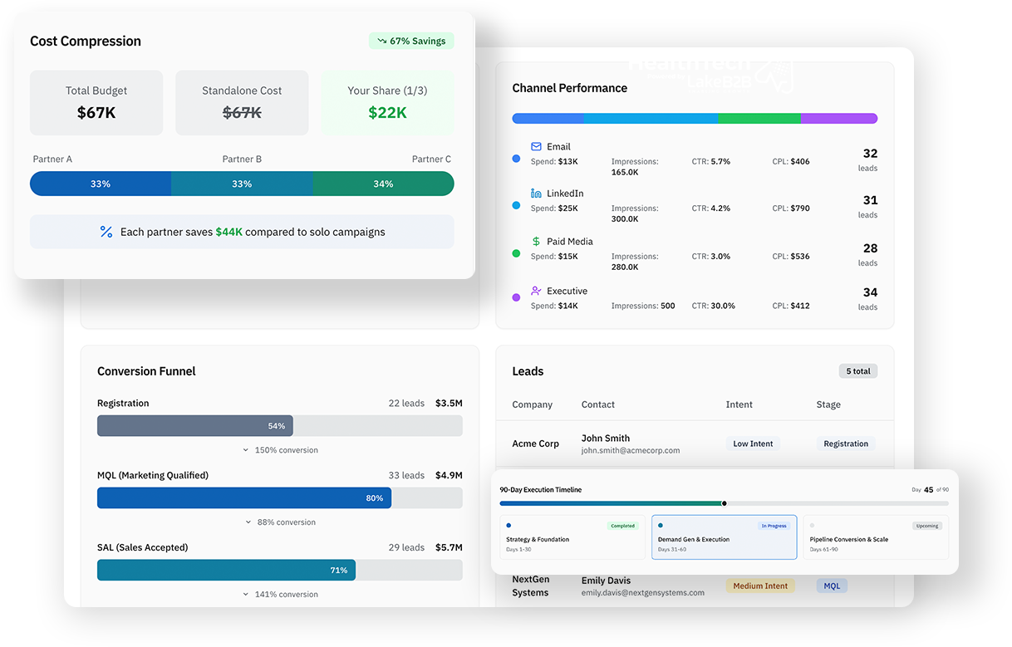Click the LinkedIn channel icon
The image size is (1012, 647).
coord(536,194)
